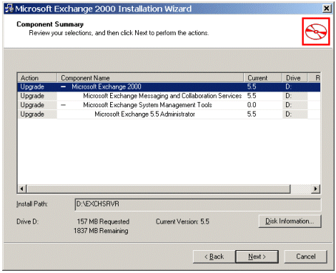This screenshot has height=273, width=336.
Task: Click the Action column header
Action: [x=37, y=78]
